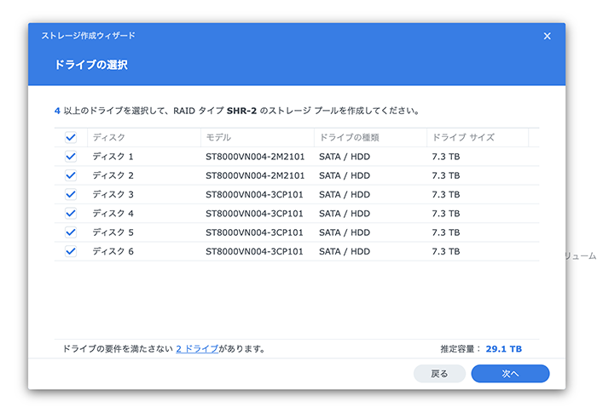The height and width of the screenshot is (407, 597).
Task: Click SATA / HDD type of ディスク 1
Action: [345, 157]
